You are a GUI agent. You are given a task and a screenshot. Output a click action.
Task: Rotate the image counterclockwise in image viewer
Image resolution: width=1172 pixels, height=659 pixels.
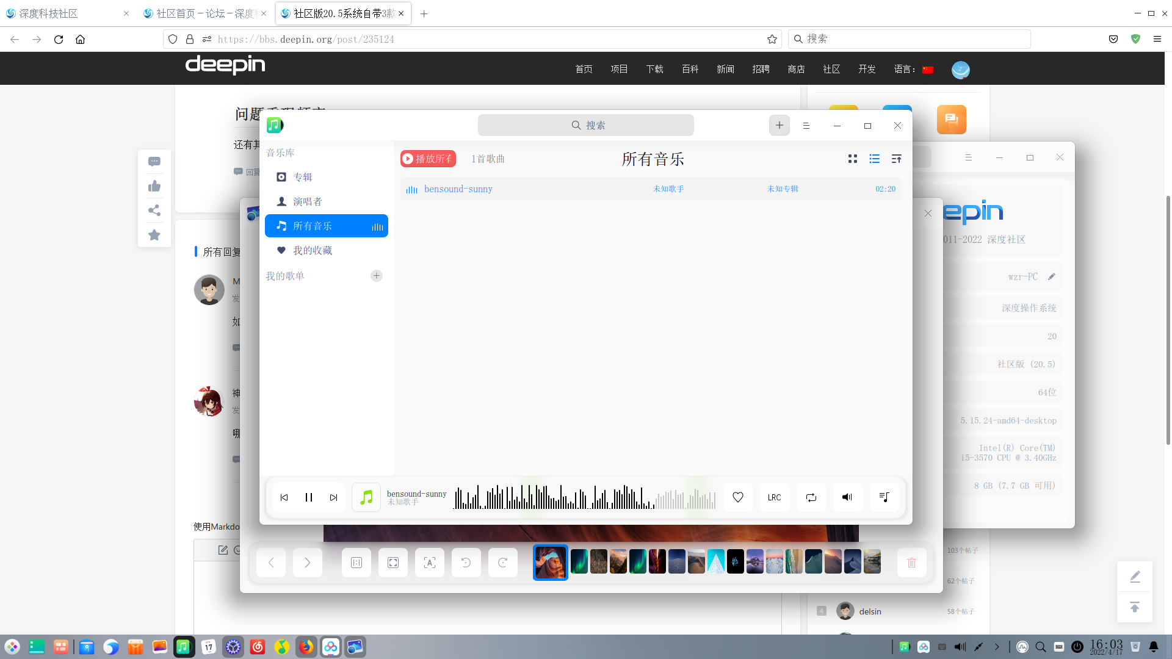click(x=466, y=562)
